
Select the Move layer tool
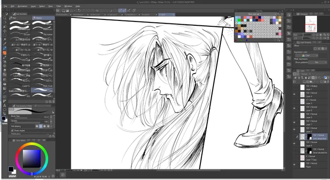4,31
